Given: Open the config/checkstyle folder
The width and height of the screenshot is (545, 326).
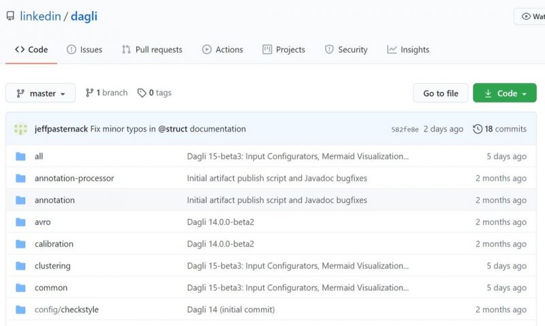Looking at the screenshot, I should 67,310.
